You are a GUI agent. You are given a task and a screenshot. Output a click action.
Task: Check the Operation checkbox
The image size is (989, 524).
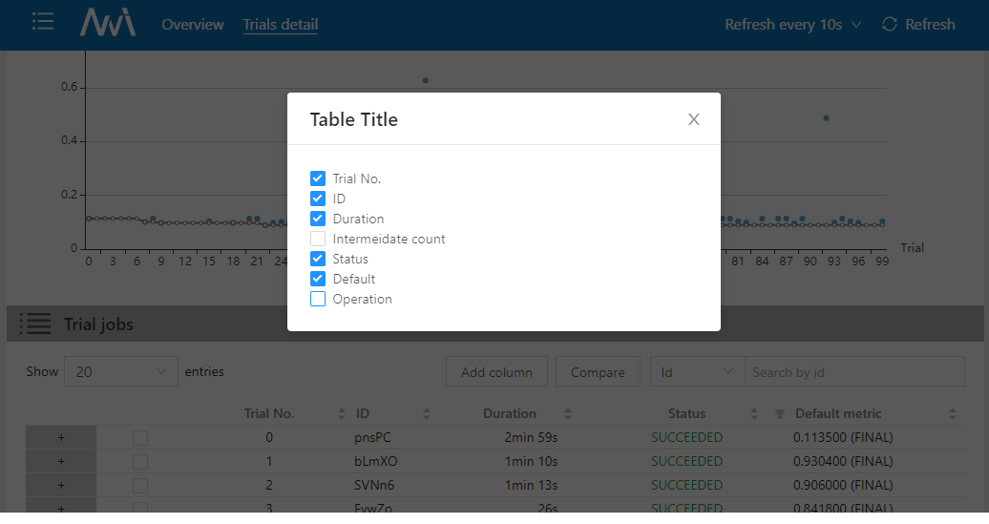318,299
